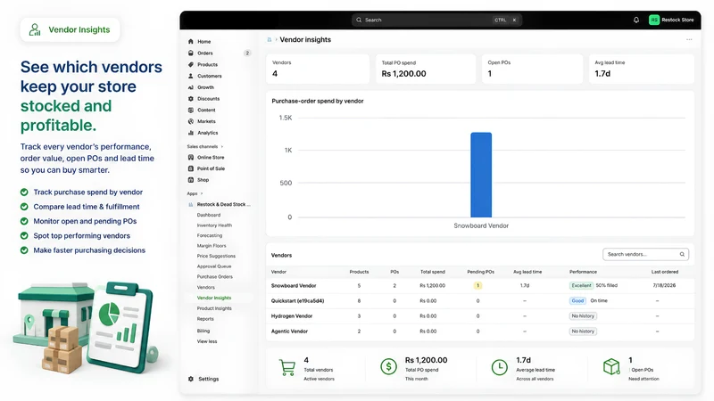This screenshot has height=401, width=714.
Task: Open Approval Queue page
Action: [x=214, y=266]
